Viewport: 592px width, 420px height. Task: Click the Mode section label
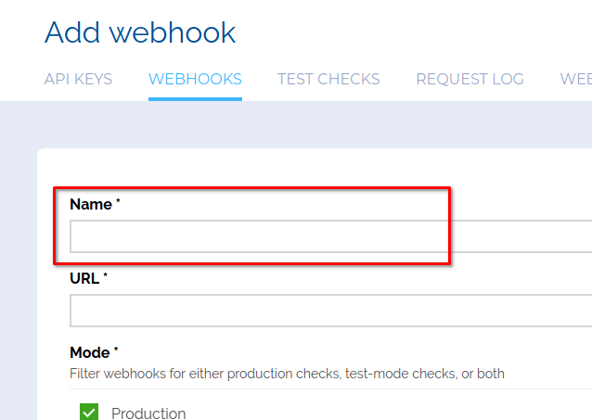pos(90,352)
